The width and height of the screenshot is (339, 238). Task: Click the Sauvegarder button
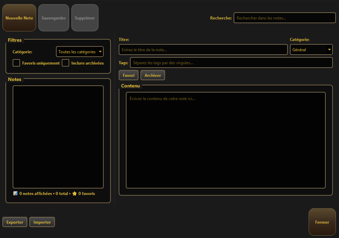[x=54, y=17]
